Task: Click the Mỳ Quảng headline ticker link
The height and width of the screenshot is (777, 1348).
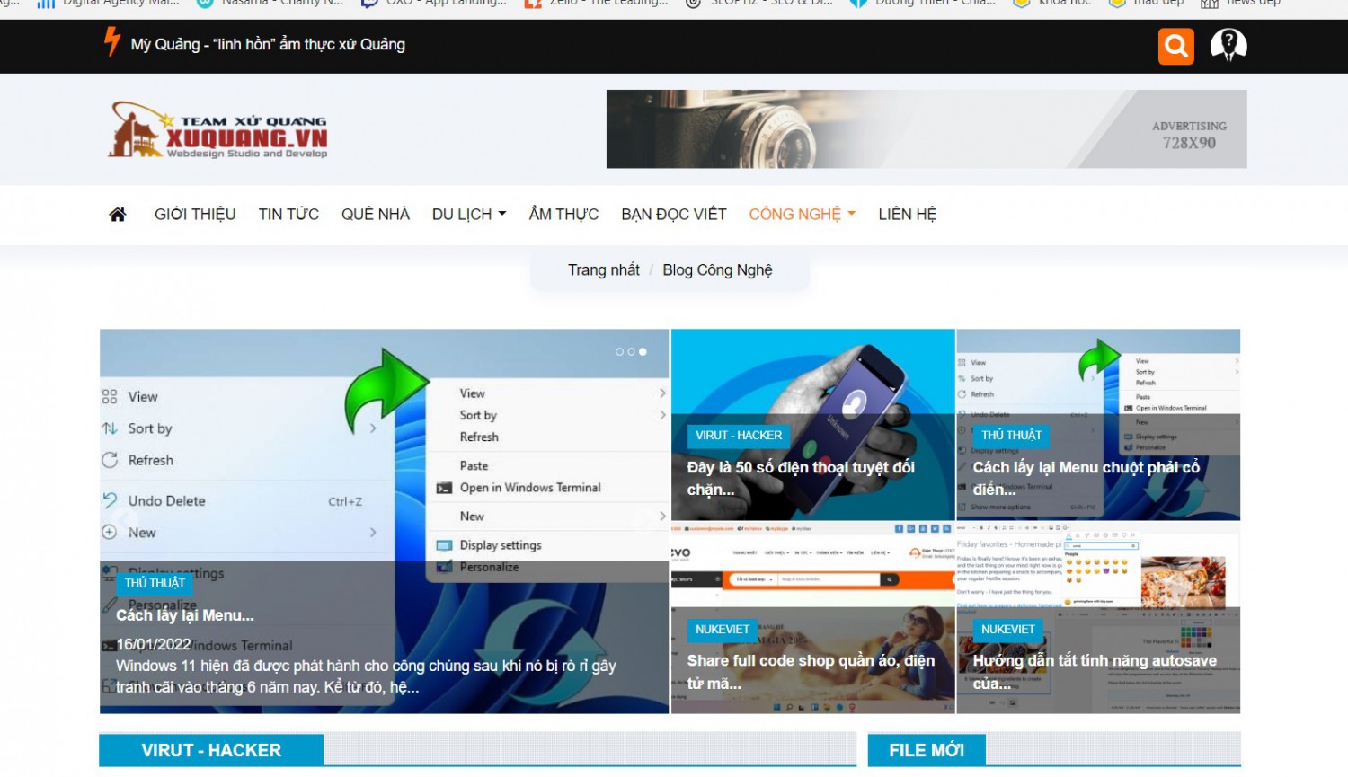Action: [x=268, y=44]
